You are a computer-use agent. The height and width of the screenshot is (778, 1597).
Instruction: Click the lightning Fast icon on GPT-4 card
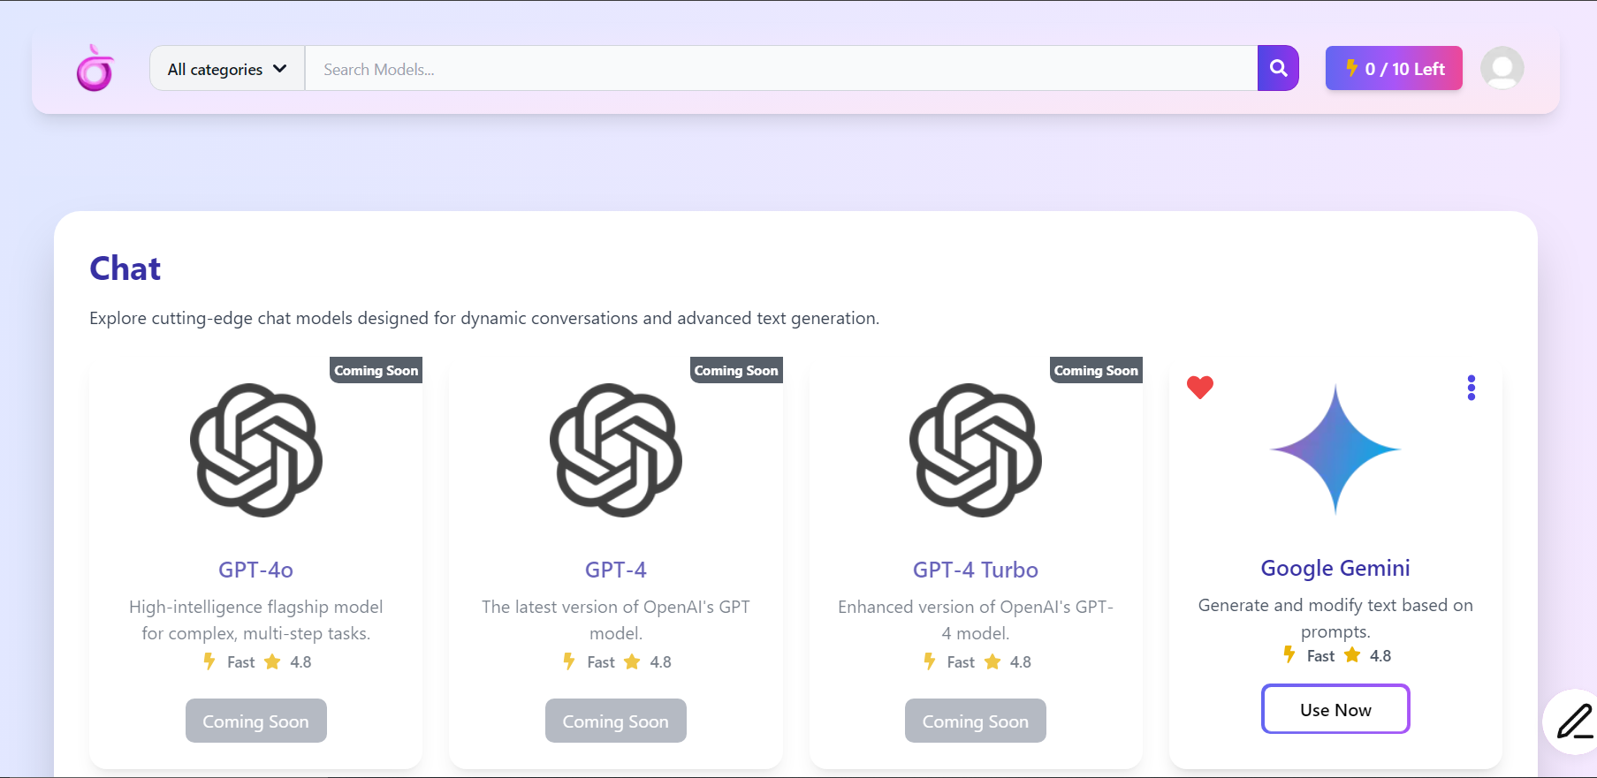[569, 661]
